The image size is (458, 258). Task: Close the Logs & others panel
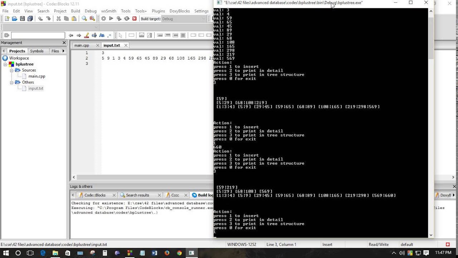[455, 187]
